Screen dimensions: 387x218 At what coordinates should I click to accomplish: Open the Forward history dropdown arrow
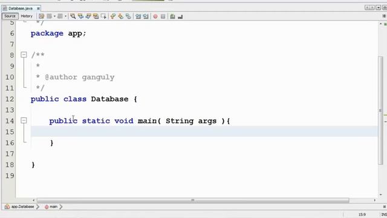(65, 16)
